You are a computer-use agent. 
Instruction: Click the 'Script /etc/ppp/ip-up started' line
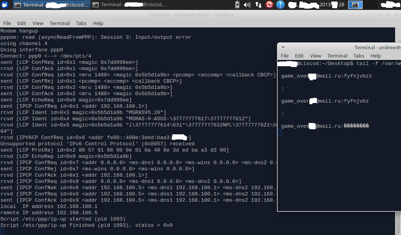63,219
